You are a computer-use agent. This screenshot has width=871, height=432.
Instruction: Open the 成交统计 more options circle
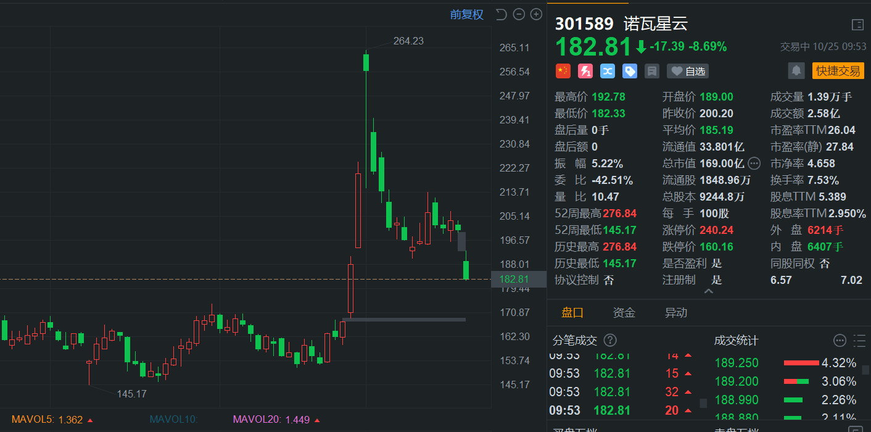click(x=840, y=340)
